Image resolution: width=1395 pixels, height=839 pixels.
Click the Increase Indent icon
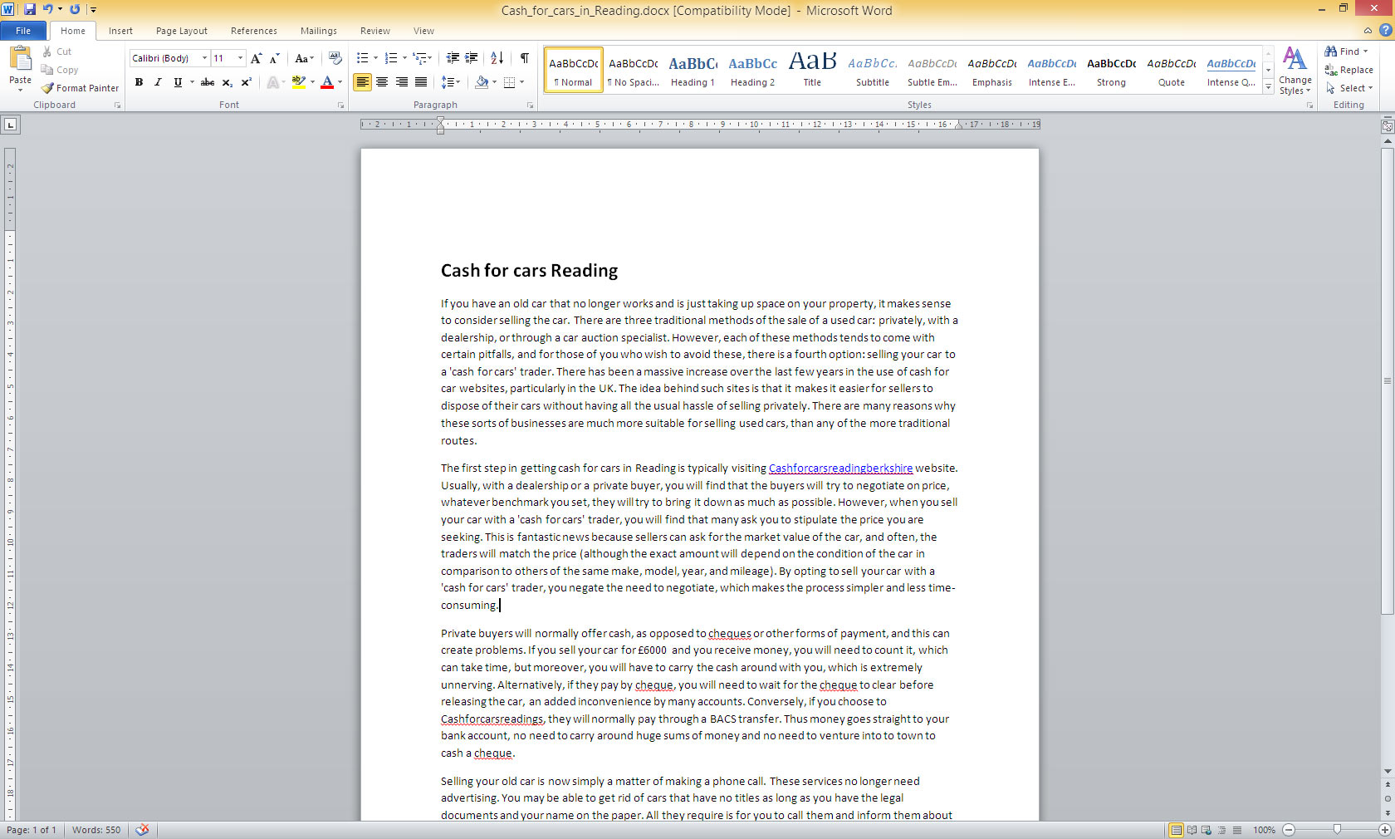point(472,58)
